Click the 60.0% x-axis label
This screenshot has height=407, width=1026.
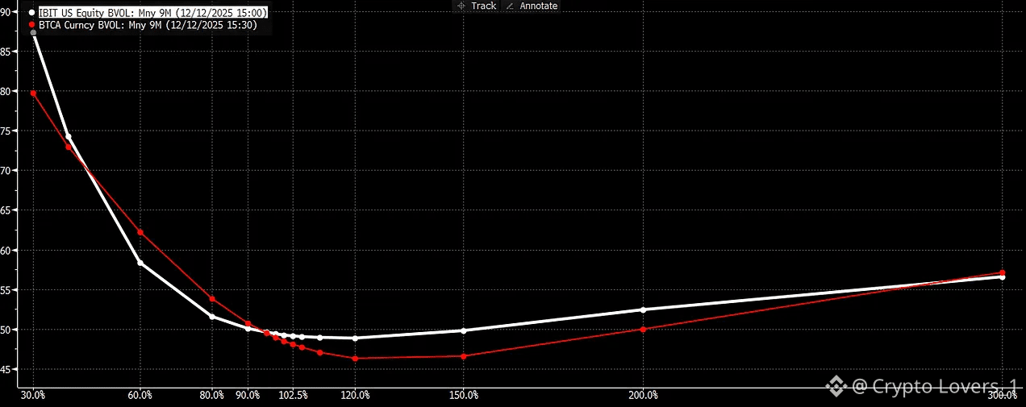[x=140, y=395]
